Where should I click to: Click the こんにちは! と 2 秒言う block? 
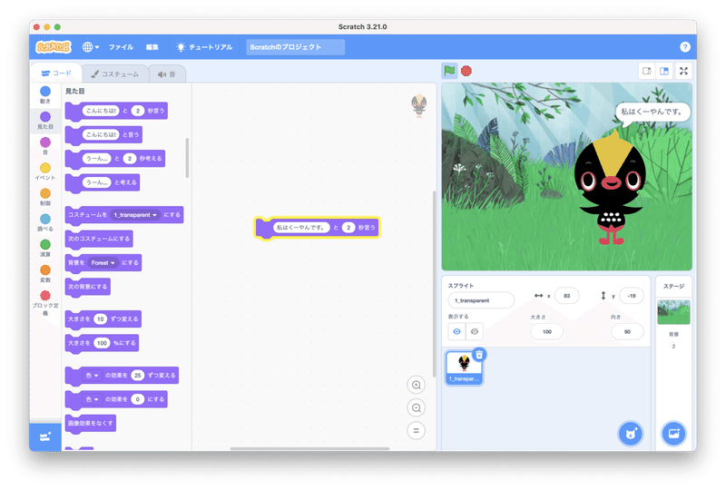(116, 111)
